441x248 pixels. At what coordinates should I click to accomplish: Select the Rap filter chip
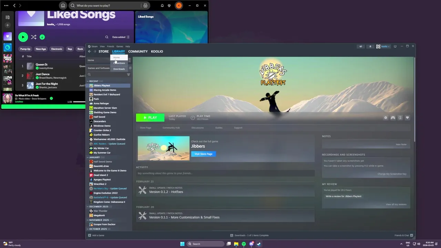click(70, 49)
